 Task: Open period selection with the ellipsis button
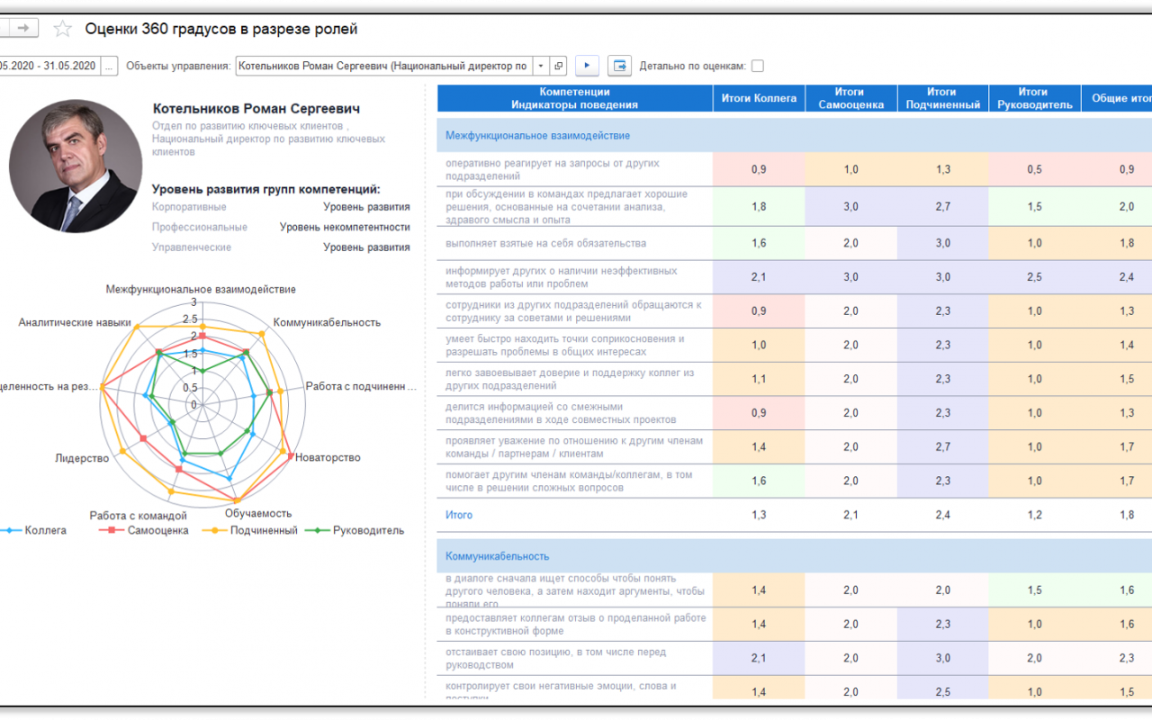point(109,66)
